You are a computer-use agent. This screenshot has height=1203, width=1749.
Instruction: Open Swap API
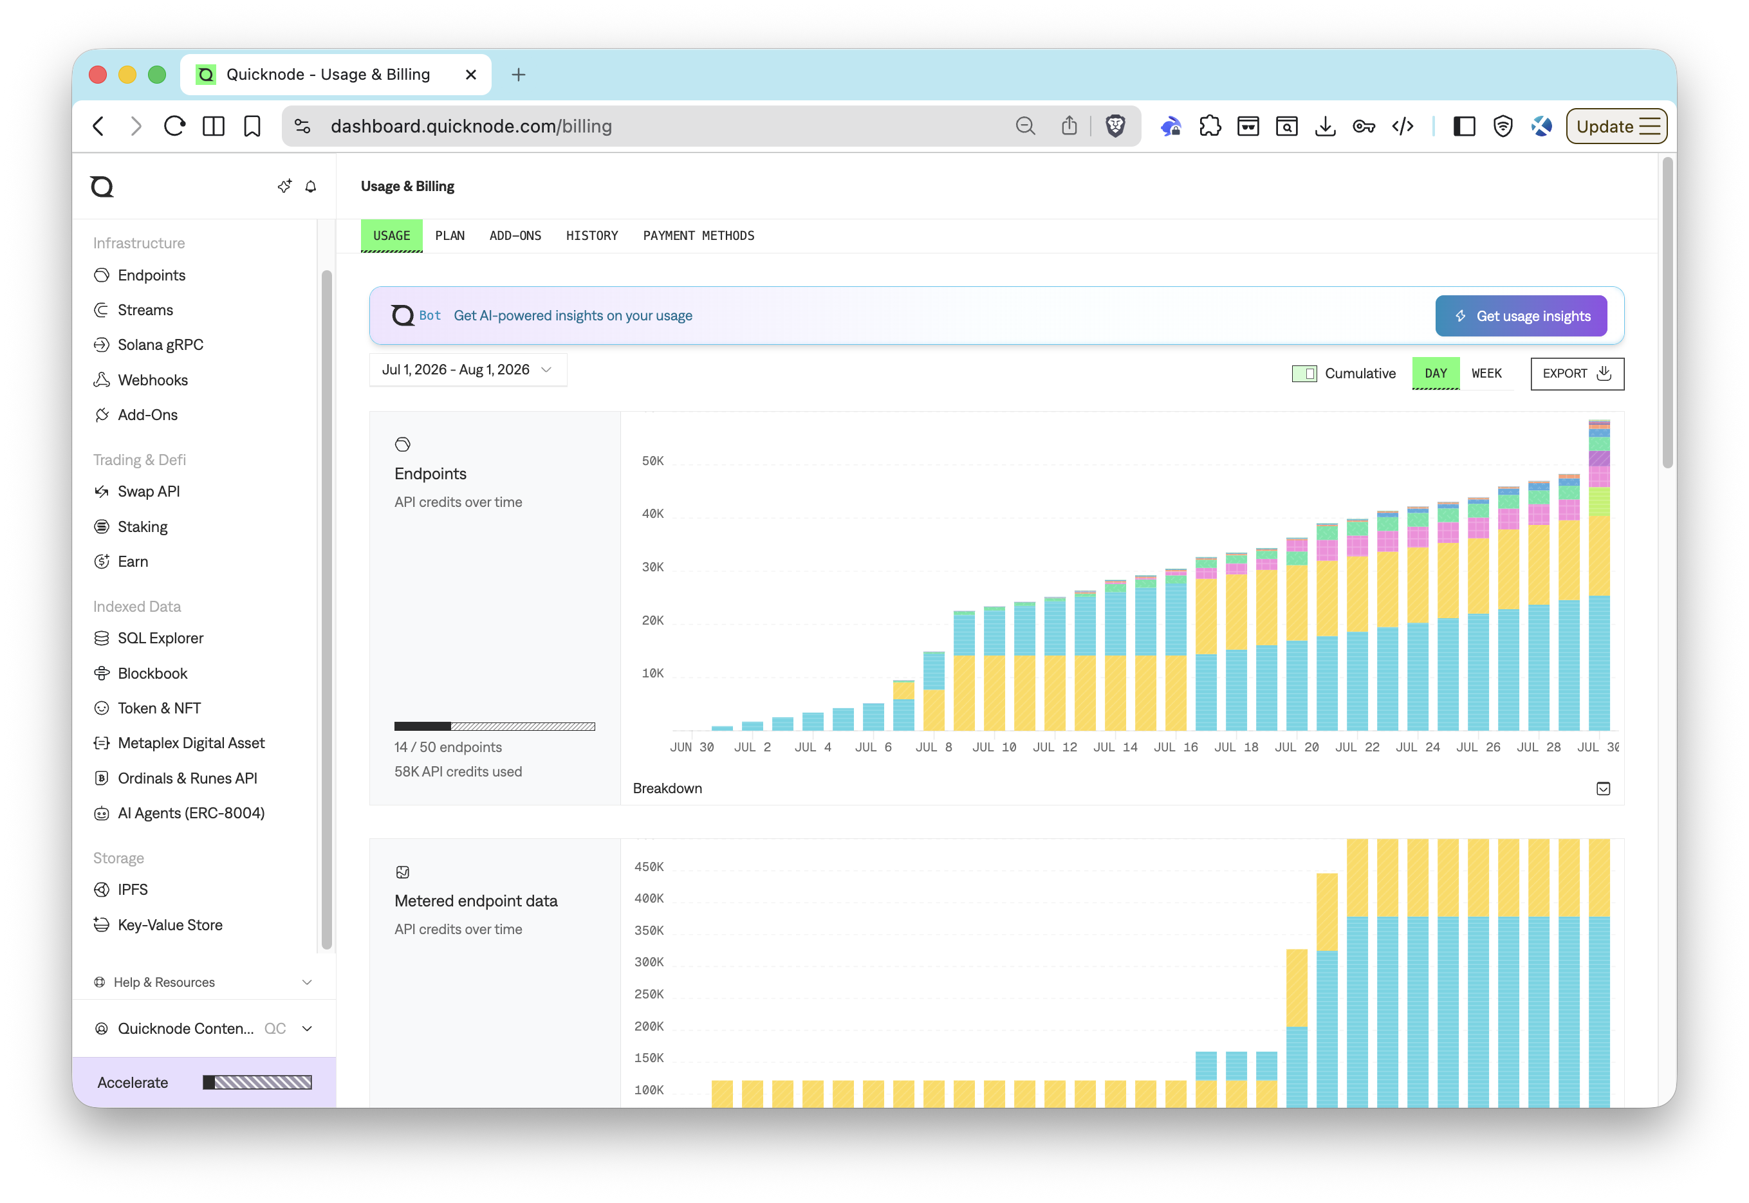point(149,491)
